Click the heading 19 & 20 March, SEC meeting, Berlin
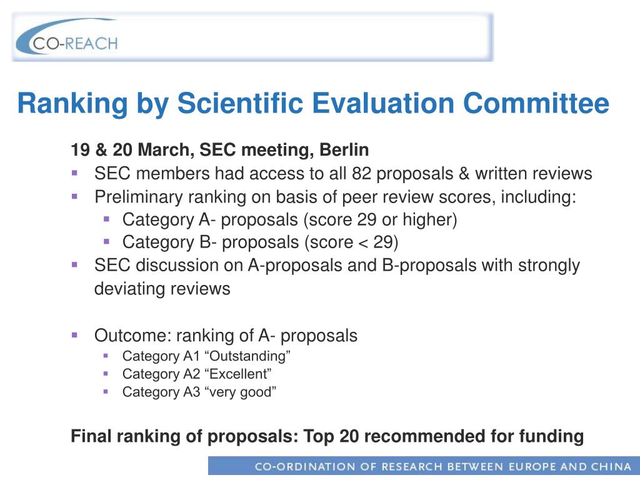The width and height of the screenshot is (640, 480). [x=219, y=150]
